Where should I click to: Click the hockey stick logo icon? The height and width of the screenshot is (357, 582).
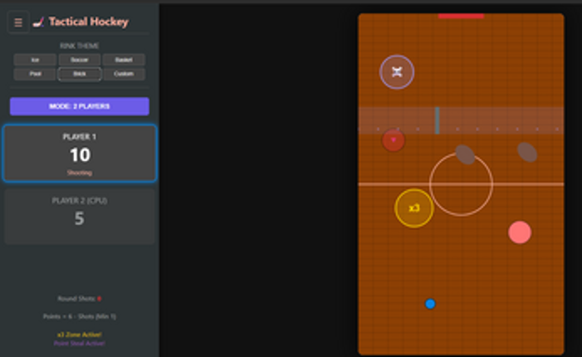tap(38, 22)
